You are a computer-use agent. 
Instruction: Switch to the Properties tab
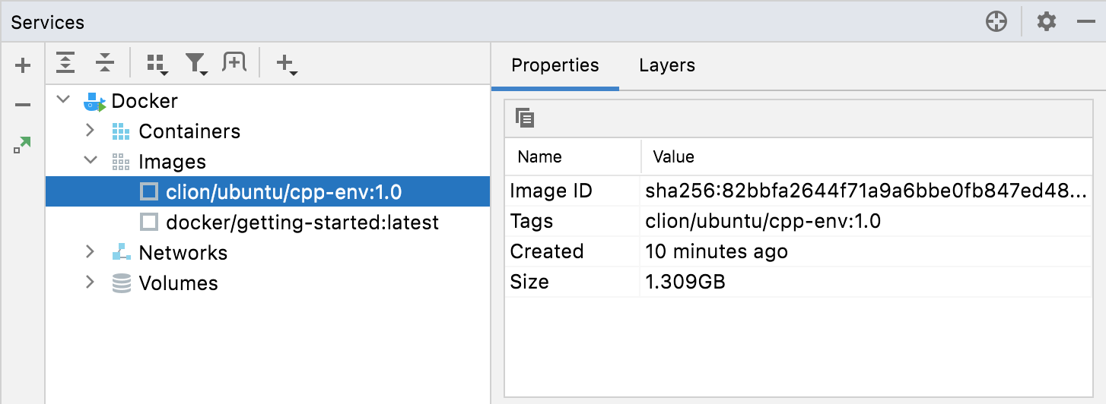555,66
